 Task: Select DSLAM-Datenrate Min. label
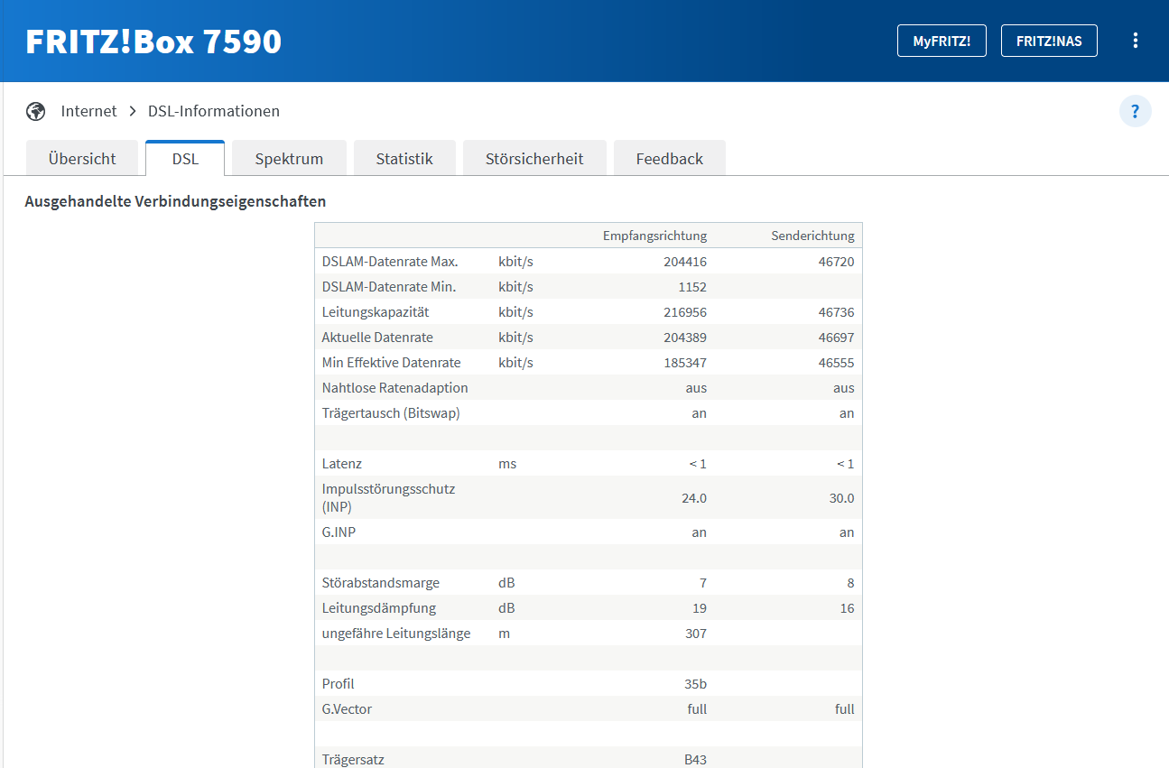(389, 287)
